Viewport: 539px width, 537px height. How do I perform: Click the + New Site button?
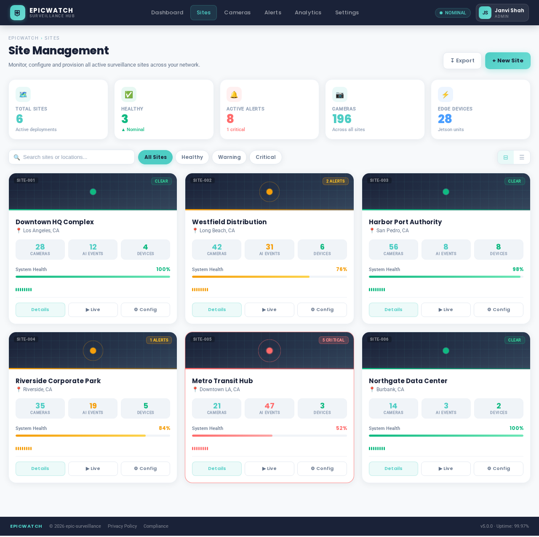(x=507, y=61)
